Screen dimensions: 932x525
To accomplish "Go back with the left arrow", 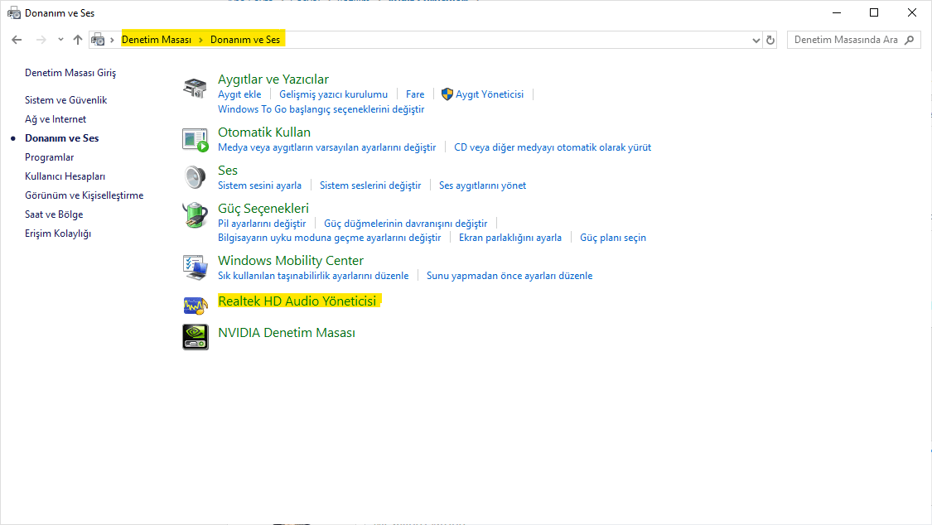I will click(x=17, y=40).
